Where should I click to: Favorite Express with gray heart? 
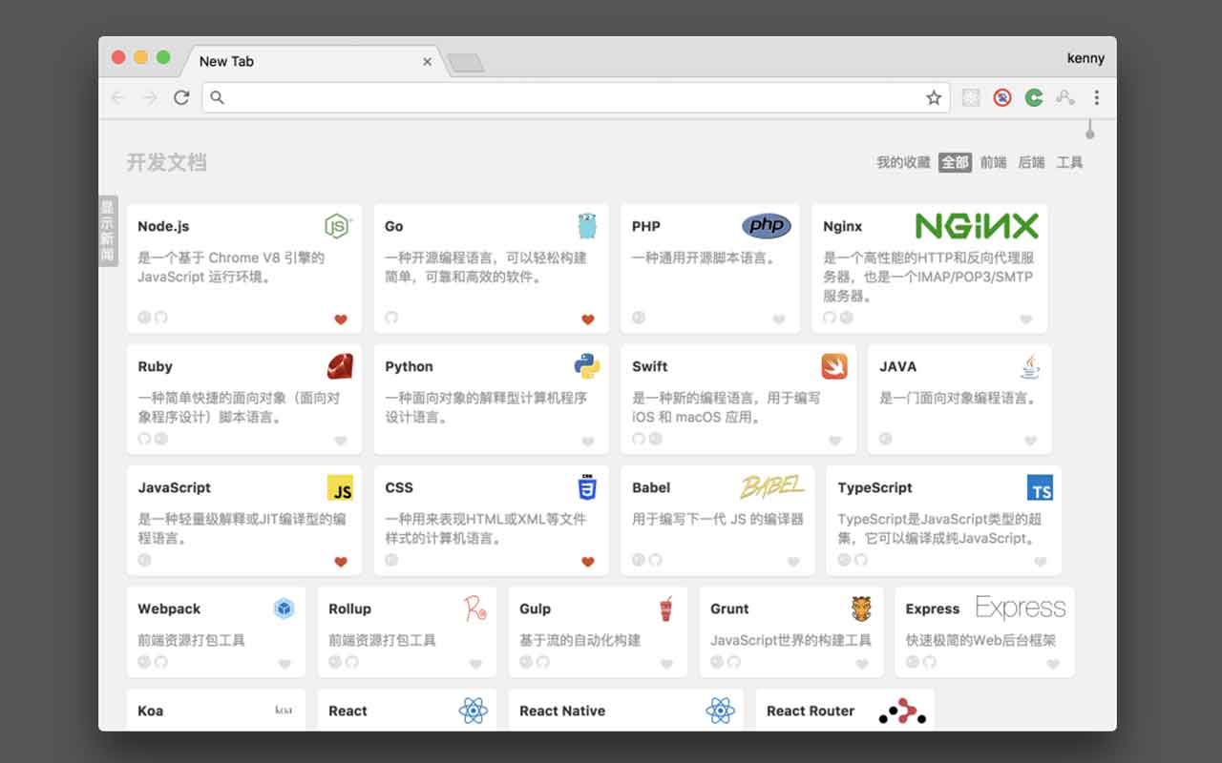click(x=1053, y=664)
